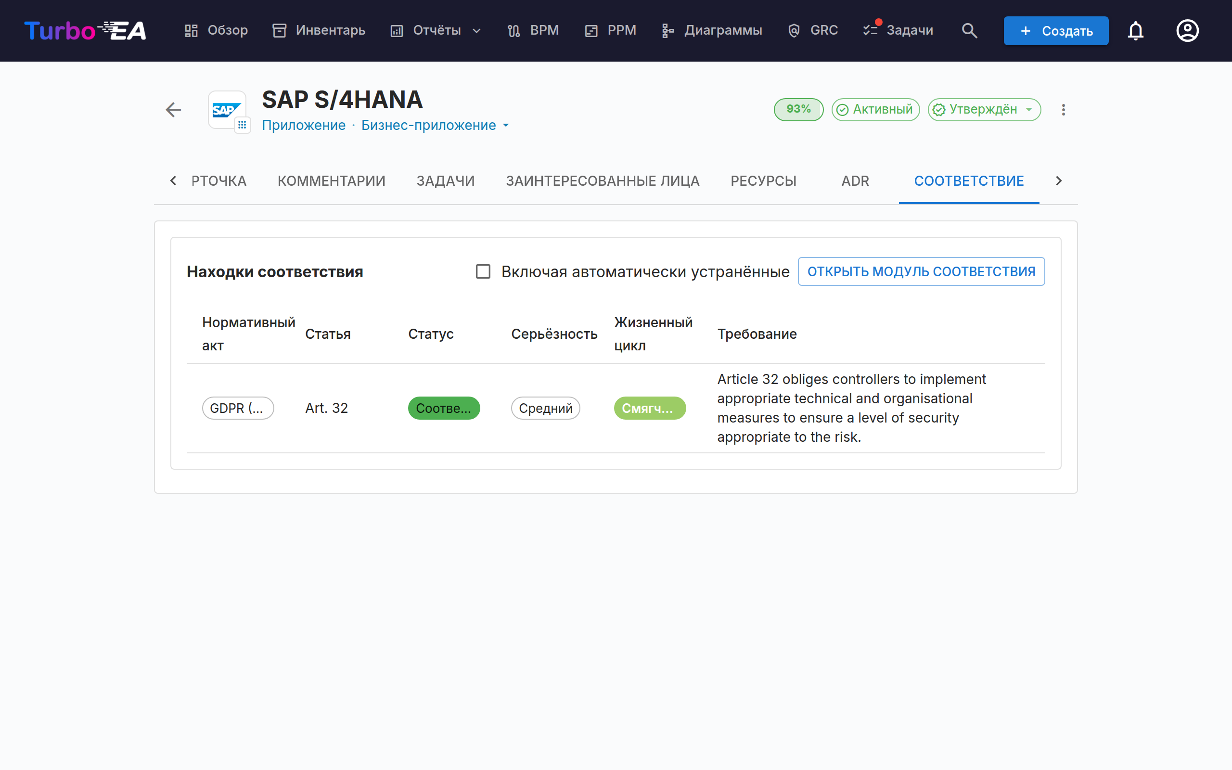1232x770 pixels.
Task: Open Задачи in the top navigation bar
Action: click(x=898, y=30)
